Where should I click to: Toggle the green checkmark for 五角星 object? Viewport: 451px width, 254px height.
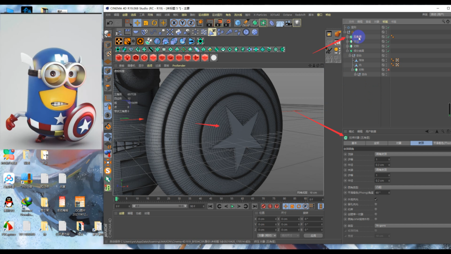tap(388, 37)
